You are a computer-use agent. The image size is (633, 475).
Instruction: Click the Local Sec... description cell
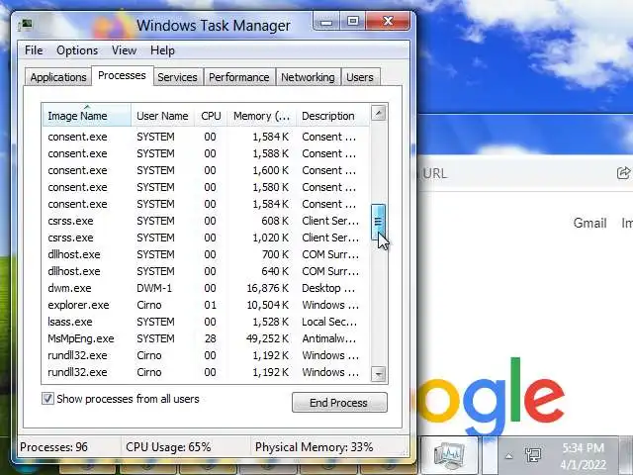[329, 322]
